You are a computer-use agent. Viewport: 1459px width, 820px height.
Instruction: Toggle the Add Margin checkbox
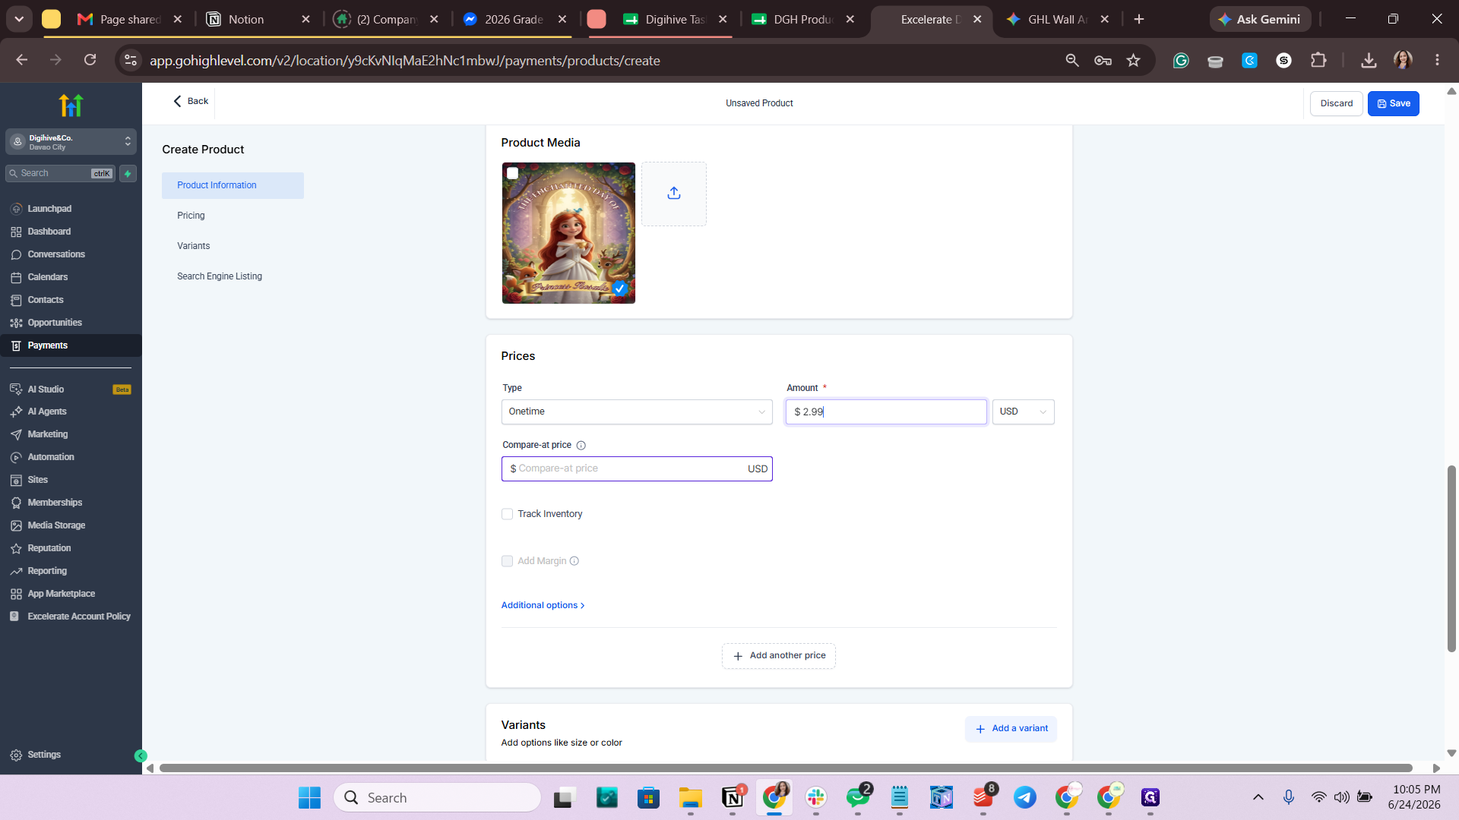(x=507, y=561)
